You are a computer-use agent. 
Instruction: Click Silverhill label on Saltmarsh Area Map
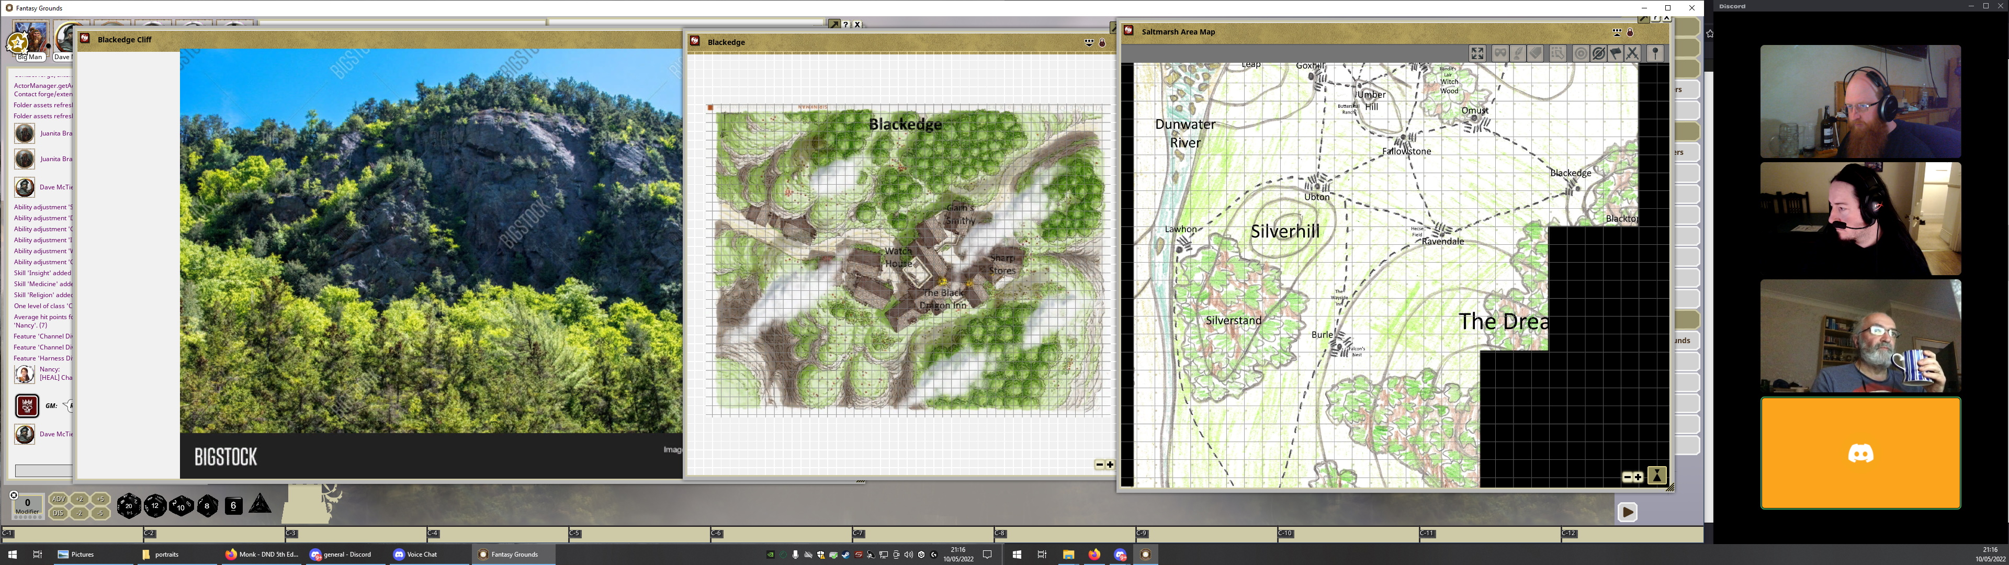click(1285, 231)
